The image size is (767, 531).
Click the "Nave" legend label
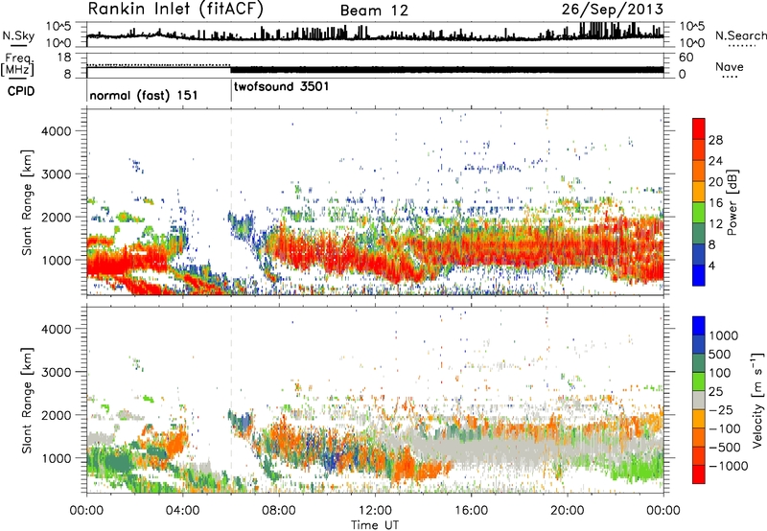pos(730,67)
